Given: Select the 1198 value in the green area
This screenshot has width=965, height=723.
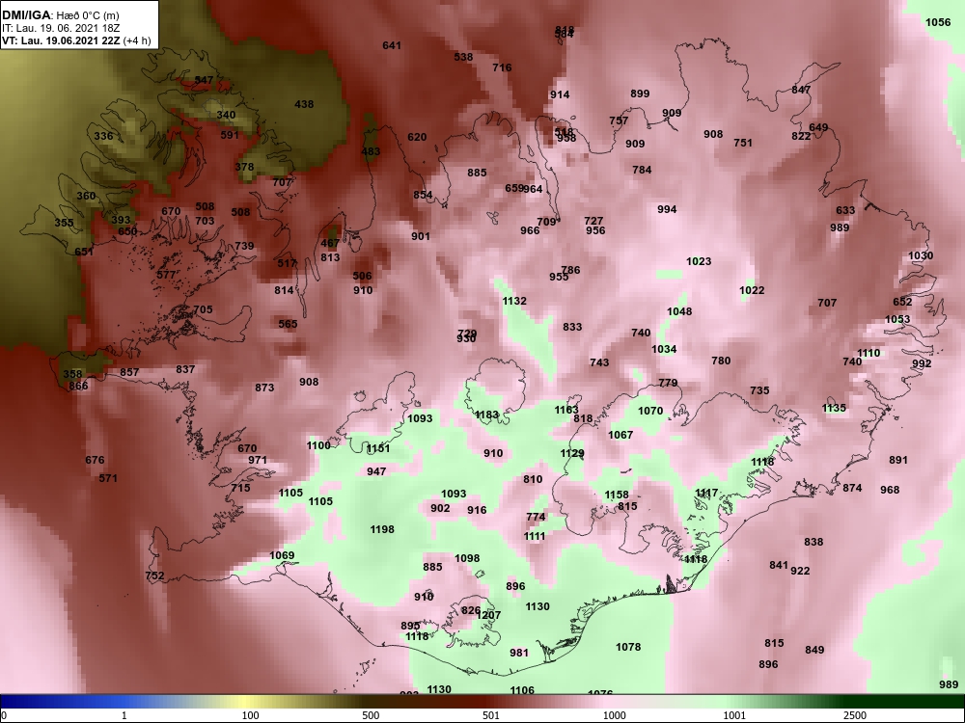Looking at the screenshot, I should pyautogui.click(x=382, y=529).
